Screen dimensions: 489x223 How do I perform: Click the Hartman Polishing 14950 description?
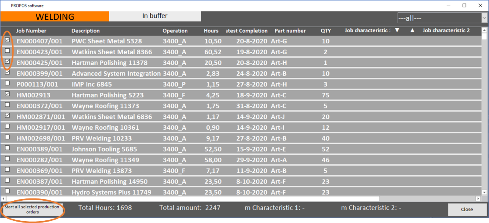[110, 182]
